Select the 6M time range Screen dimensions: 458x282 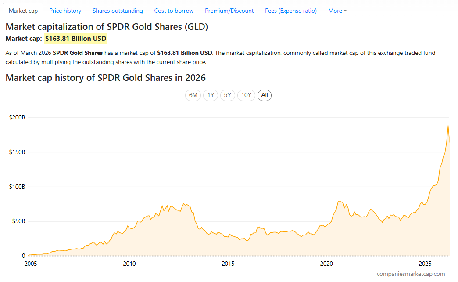point(193,95)
